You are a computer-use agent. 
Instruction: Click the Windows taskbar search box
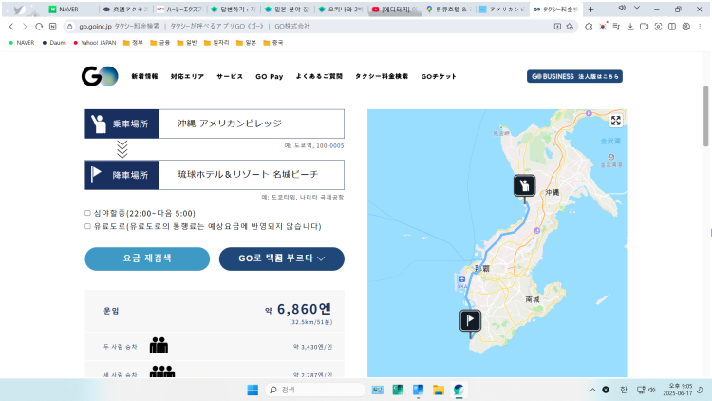pyautogui.click(x=315, y=390)
